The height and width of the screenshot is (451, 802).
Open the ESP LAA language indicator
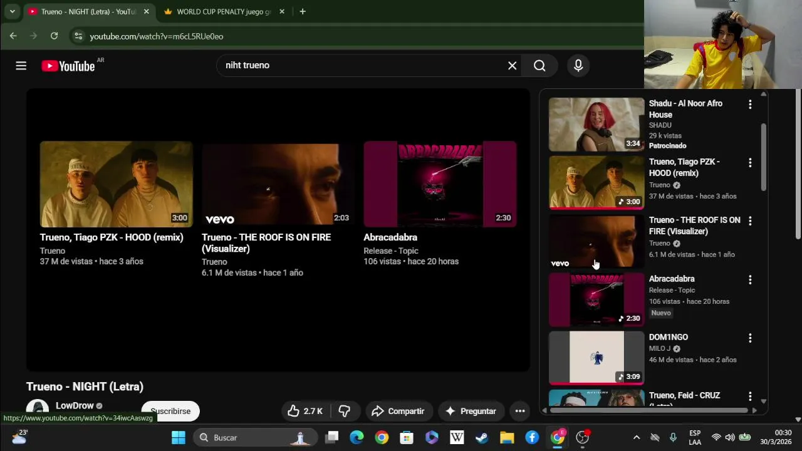click(x=695, y=437)
